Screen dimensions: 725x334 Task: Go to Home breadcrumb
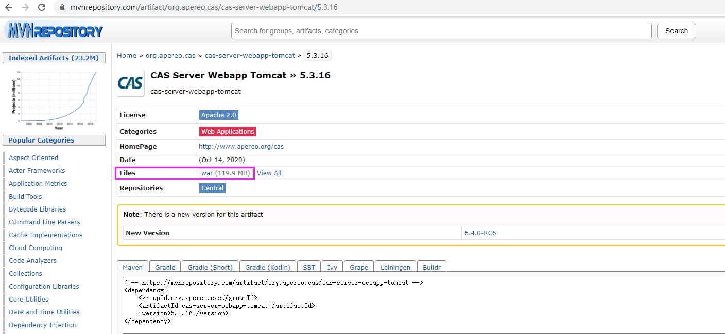pos(127,55)
